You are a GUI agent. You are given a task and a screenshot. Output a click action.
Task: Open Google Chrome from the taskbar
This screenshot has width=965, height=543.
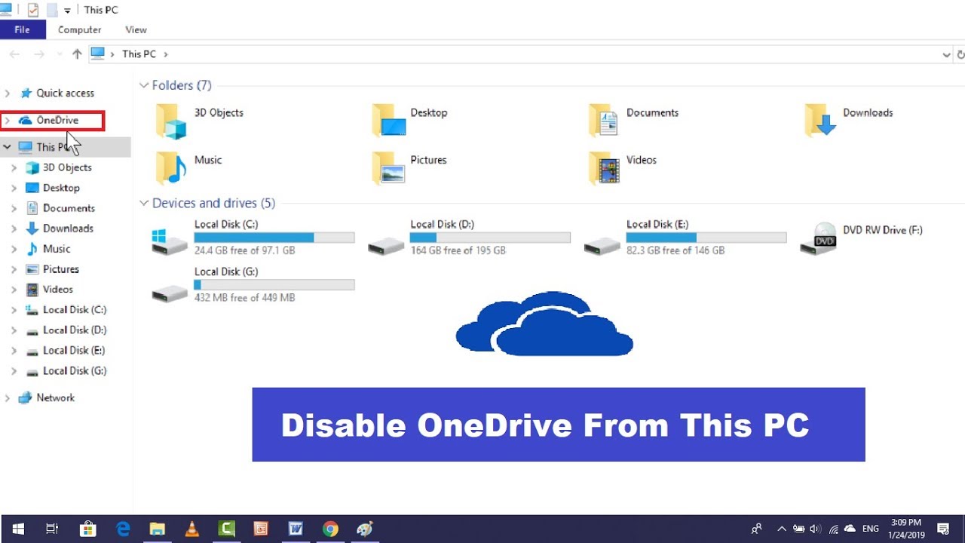[x=330, y=529]
